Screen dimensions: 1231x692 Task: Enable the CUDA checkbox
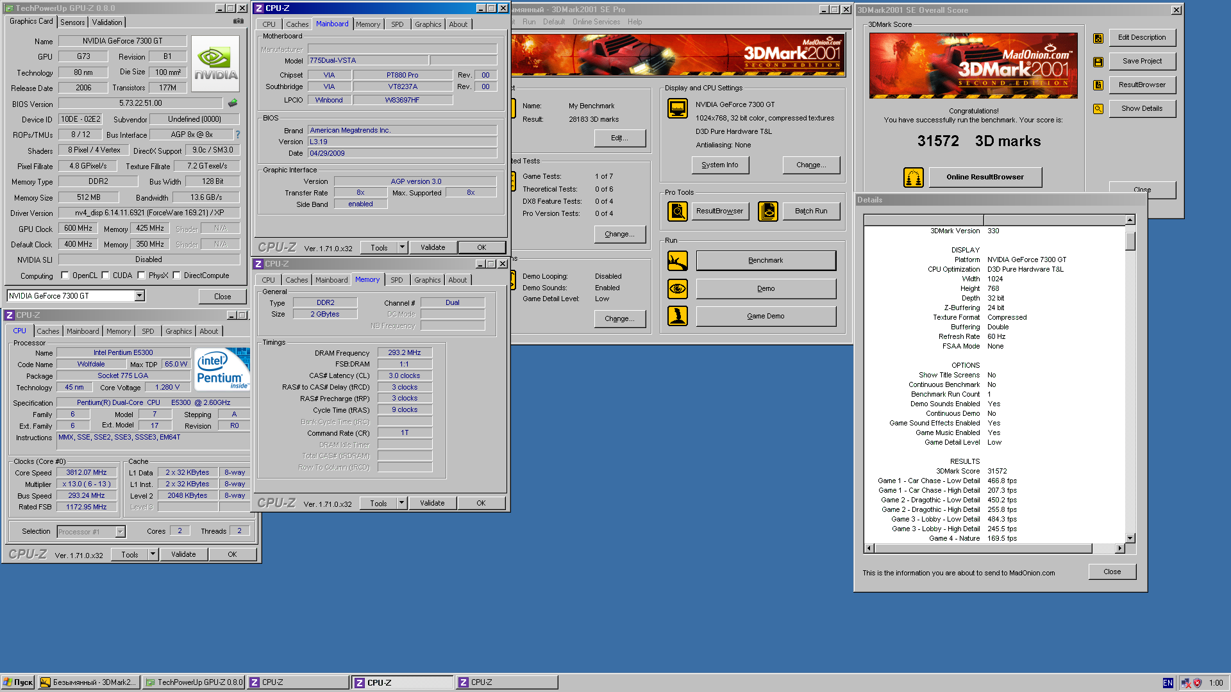[105, 276]
